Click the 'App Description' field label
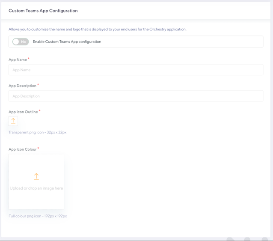The height and width of the screenshot is (241, 273). click(22, 86)
